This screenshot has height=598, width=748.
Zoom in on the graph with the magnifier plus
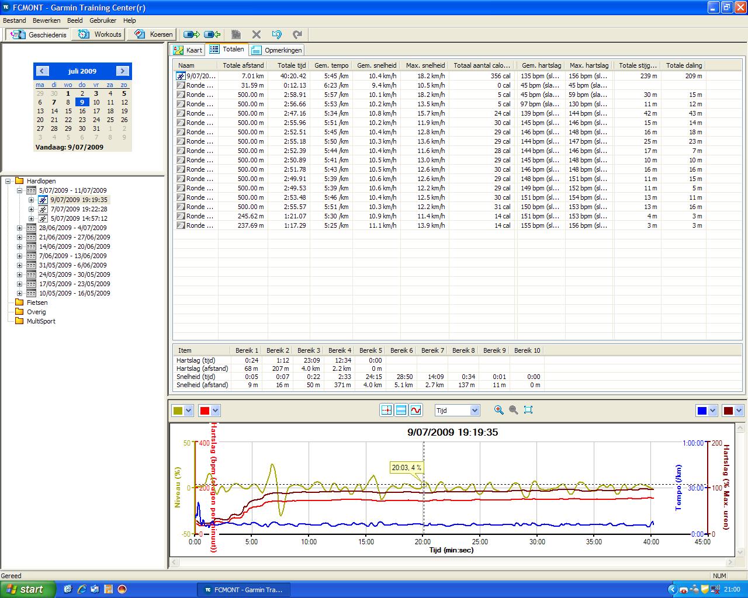[498, 410]
